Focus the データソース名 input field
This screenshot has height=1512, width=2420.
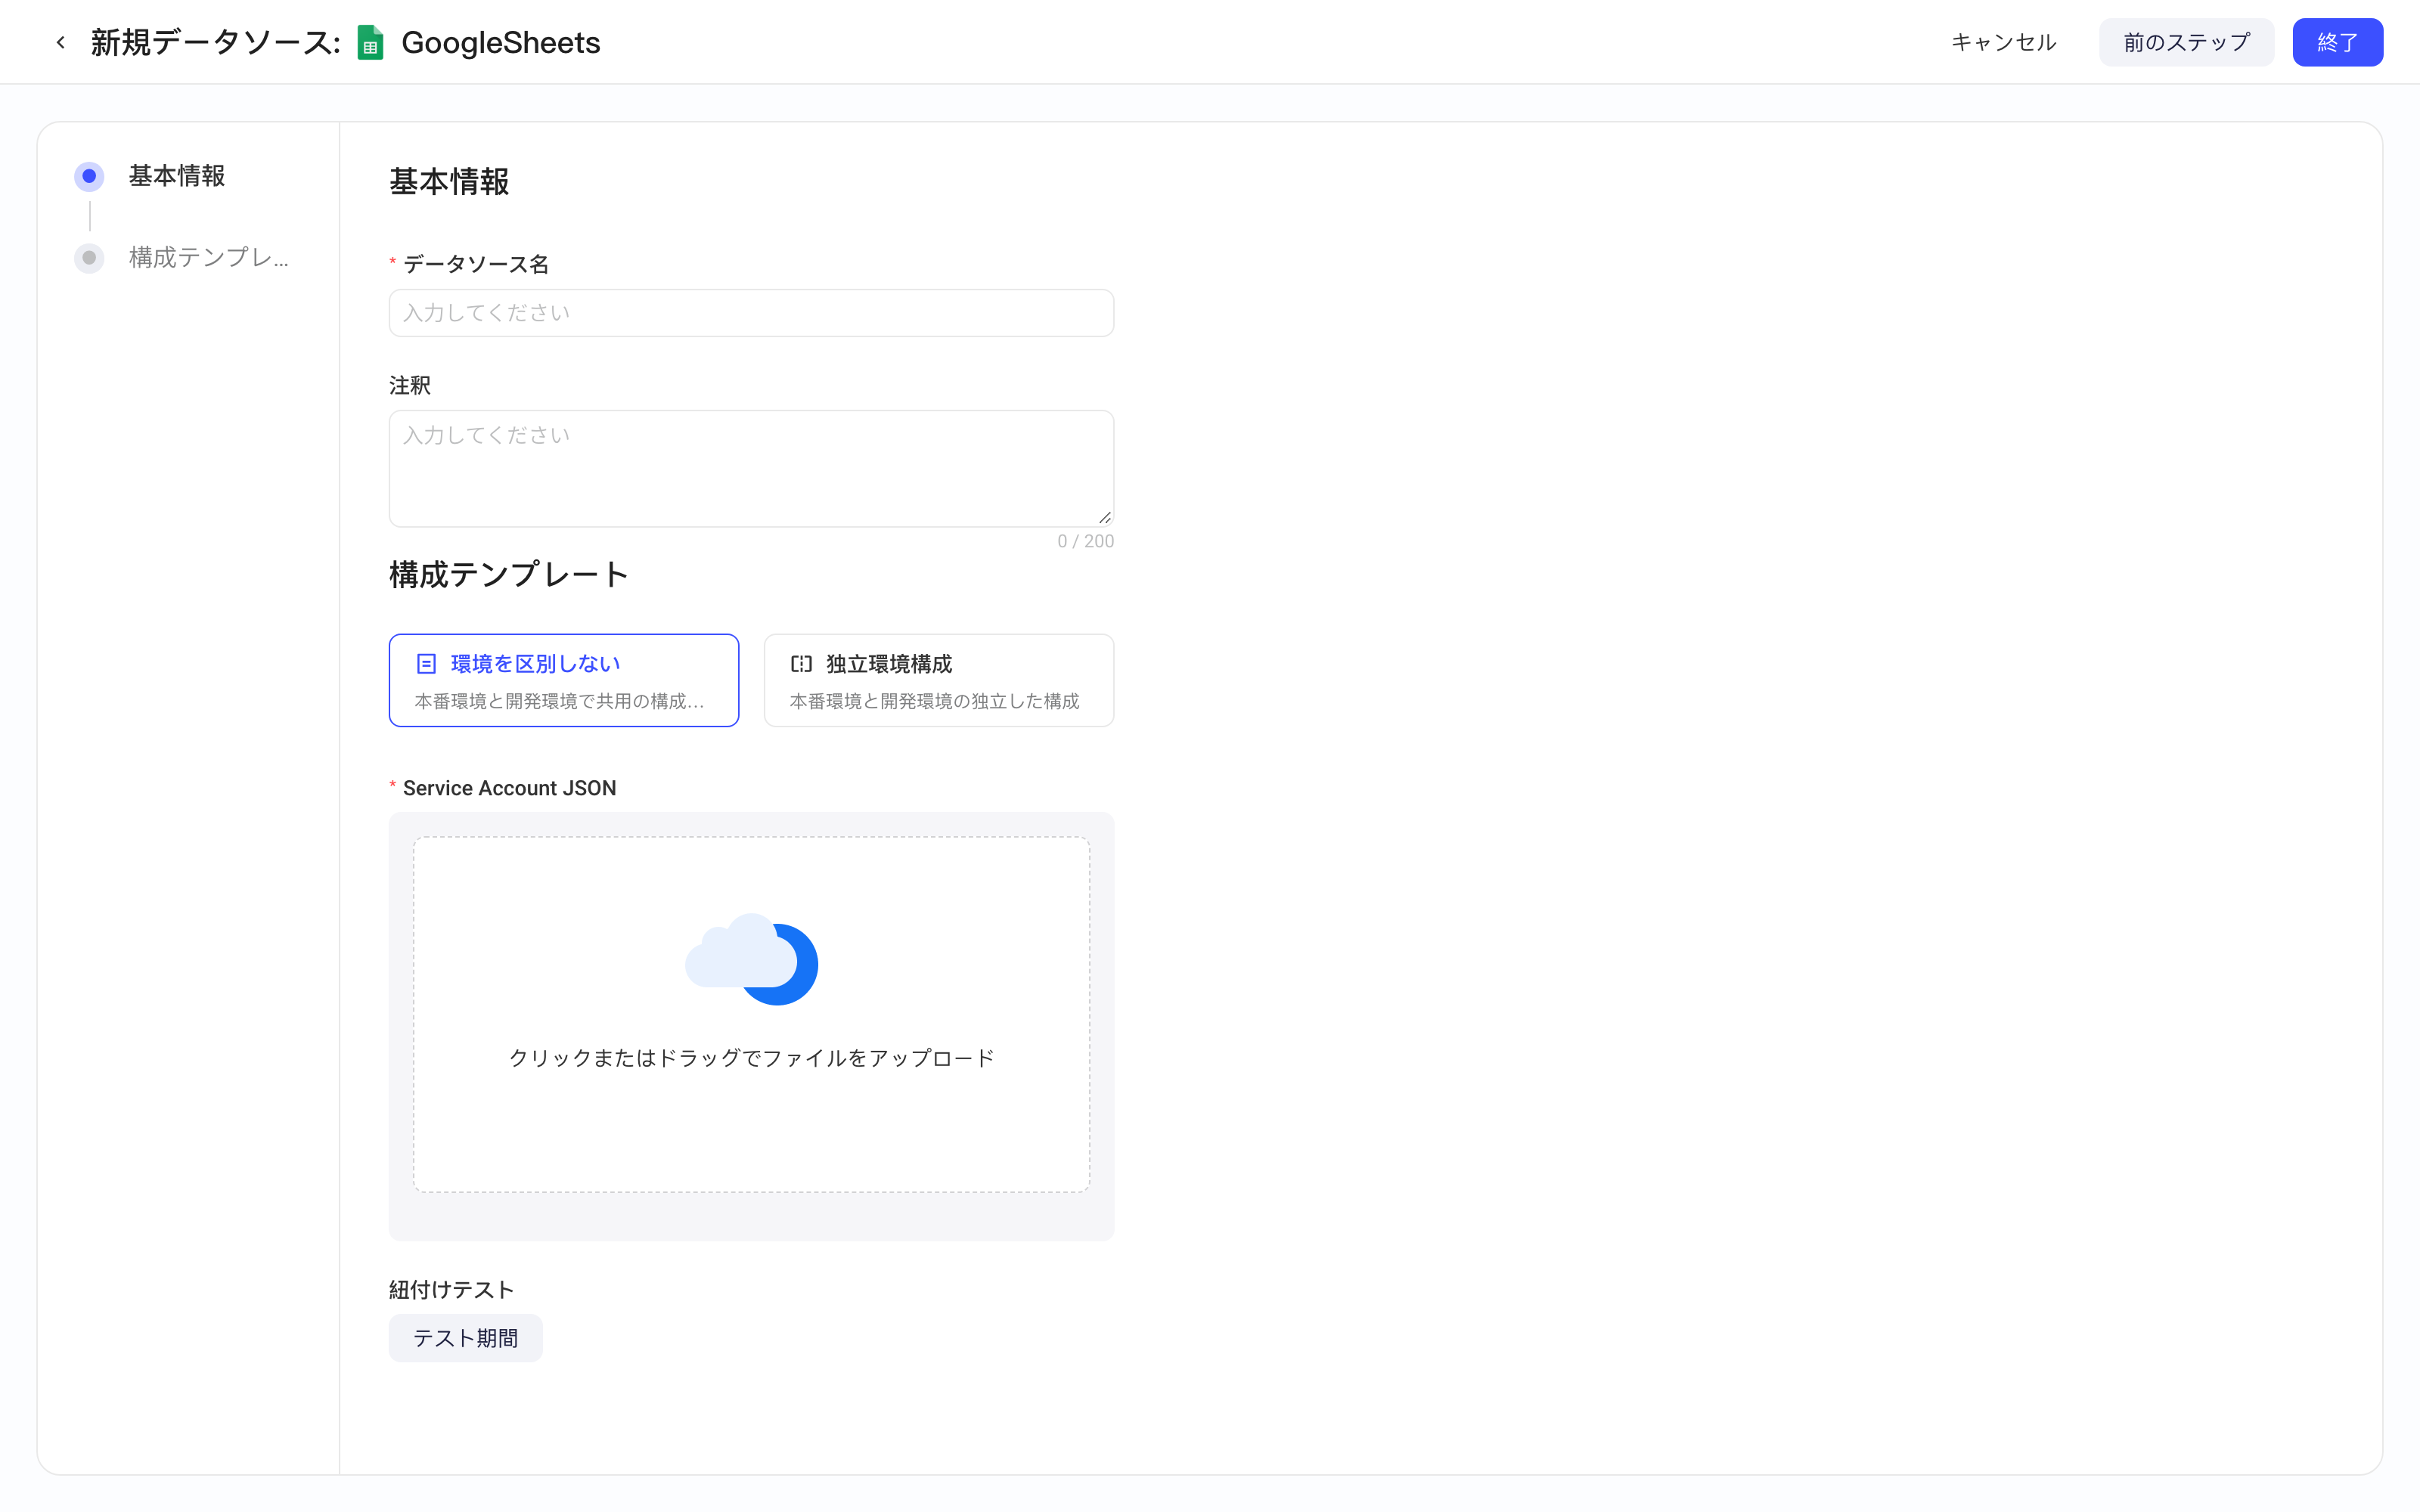[x=751, y=313]
